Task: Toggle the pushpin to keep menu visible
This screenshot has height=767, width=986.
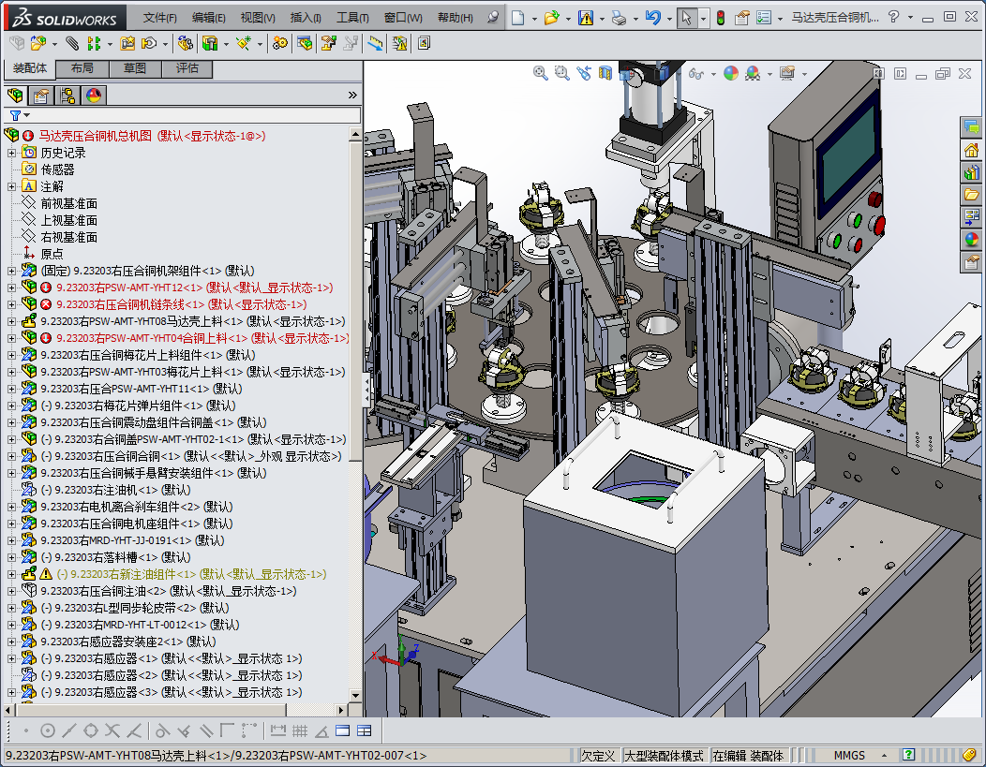Action: 493,18
